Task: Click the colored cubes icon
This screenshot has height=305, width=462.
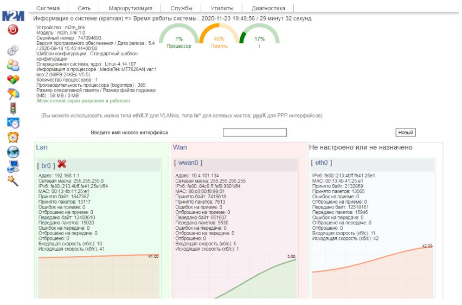Action: click(13, 79)
